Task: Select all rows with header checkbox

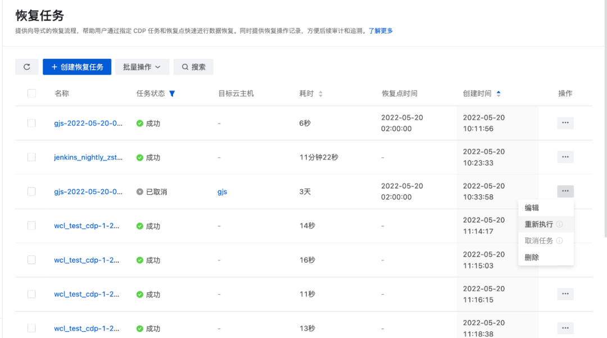Action: [31, 93]
